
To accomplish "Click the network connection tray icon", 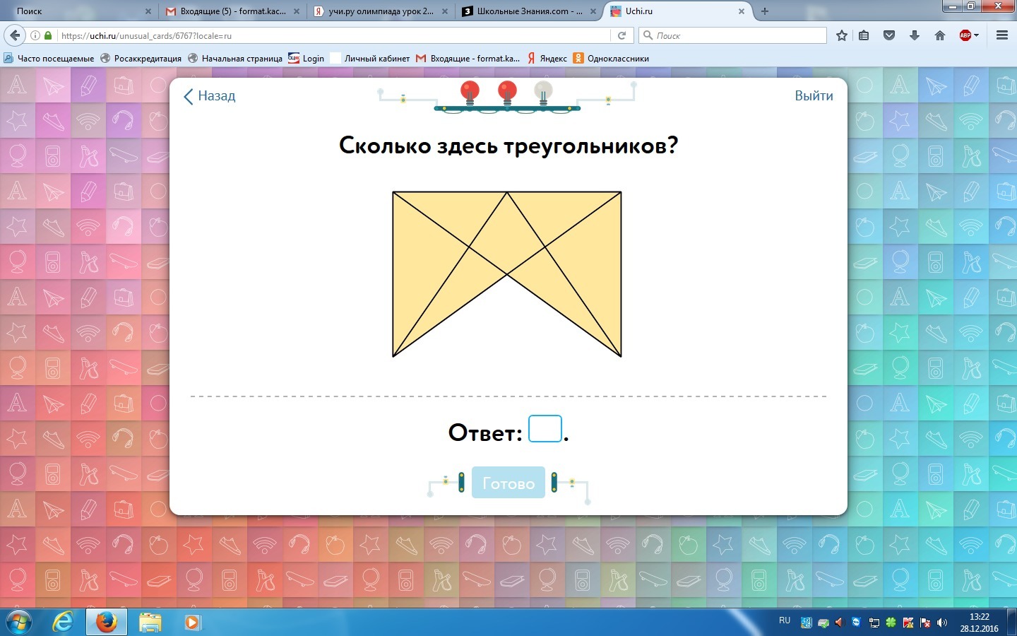I will coord(874,623).
